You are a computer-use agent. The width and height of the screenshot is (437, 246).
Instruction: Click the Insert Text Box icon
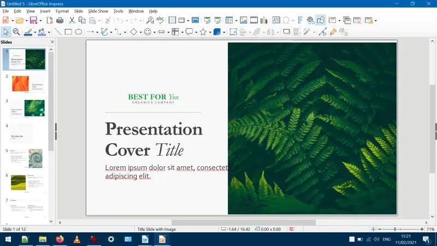pos(276,20)
